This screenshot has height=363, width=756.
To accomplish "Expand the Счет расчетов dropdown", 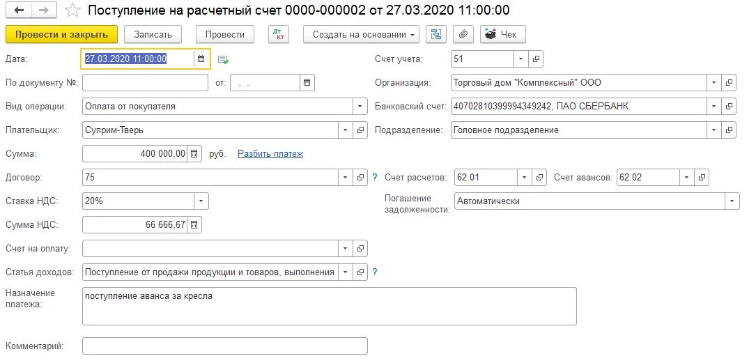I will pyautogui.click(x=525, y=178).
